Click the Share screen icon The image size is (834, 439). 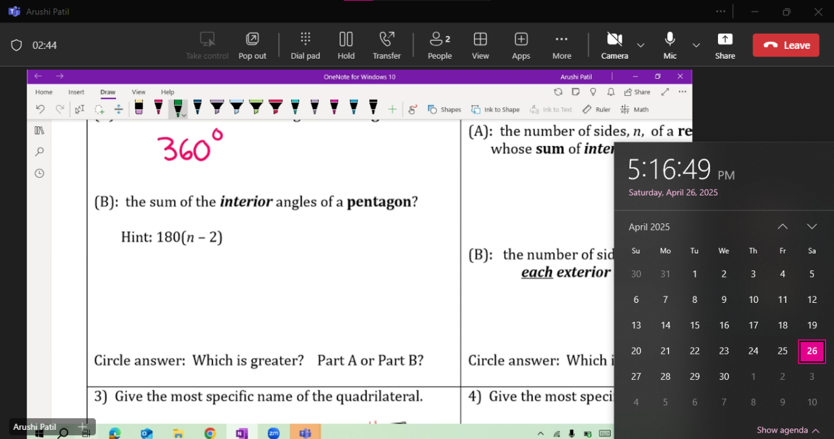725,45
